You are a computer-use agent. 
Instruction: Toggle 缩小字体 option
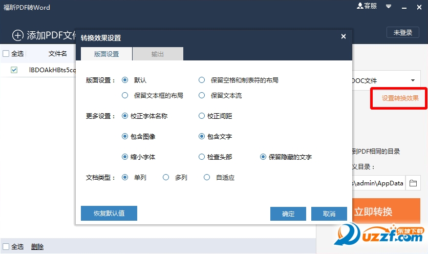point(125,157)
